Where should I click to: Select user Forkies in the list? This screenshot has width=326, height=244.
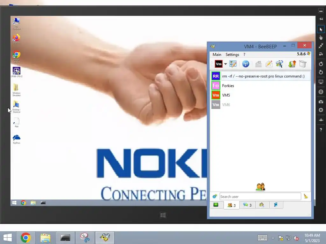point(261,86)
